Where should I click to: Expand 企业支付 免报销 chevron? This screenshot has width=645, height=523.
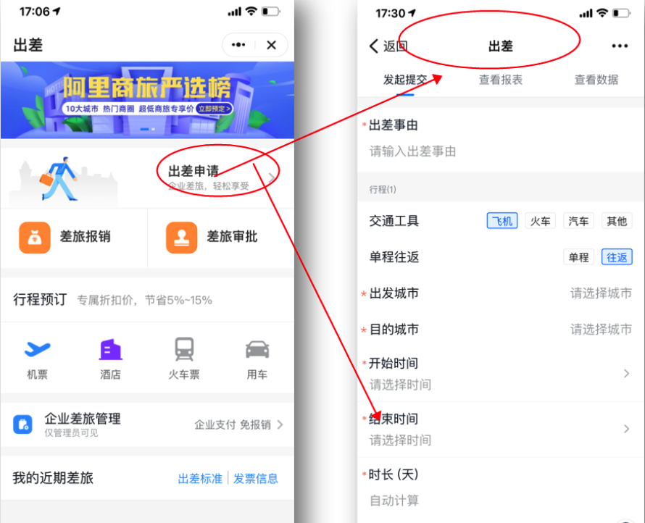pos(280,424)
